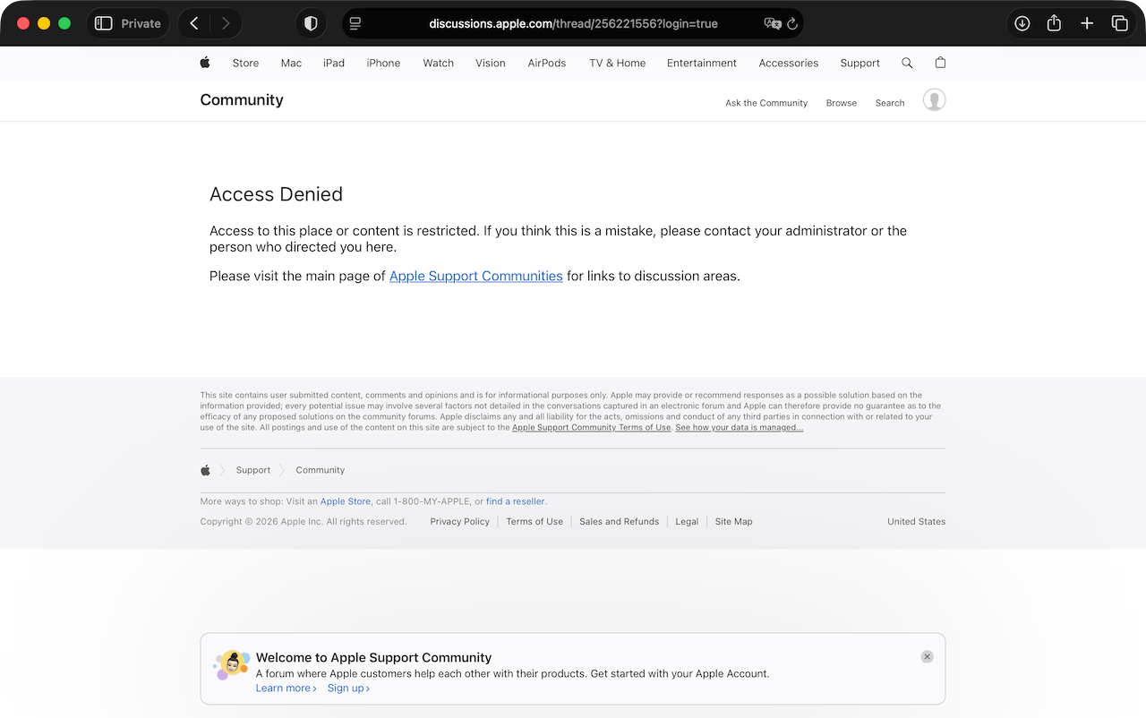Open the Support menu item
1146x718 pixels.
[x=859, y=63]
